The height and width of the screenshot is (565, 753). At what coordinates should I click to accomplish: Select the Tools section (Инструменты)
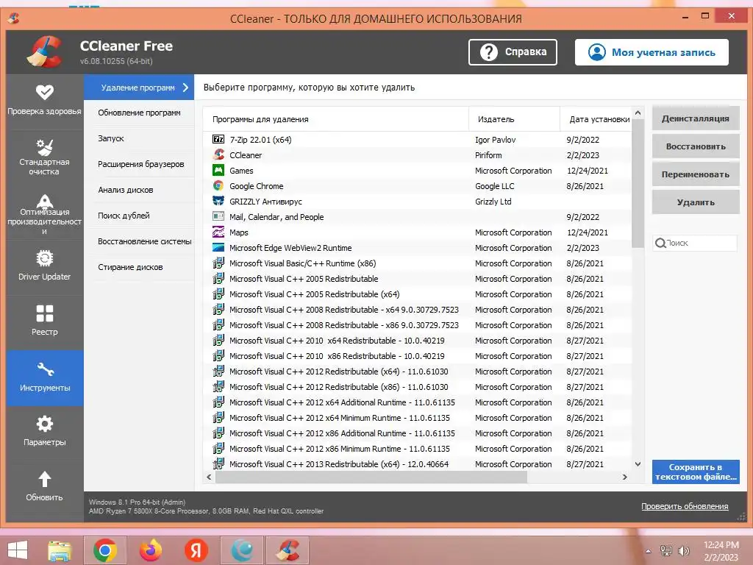(45, 377)
